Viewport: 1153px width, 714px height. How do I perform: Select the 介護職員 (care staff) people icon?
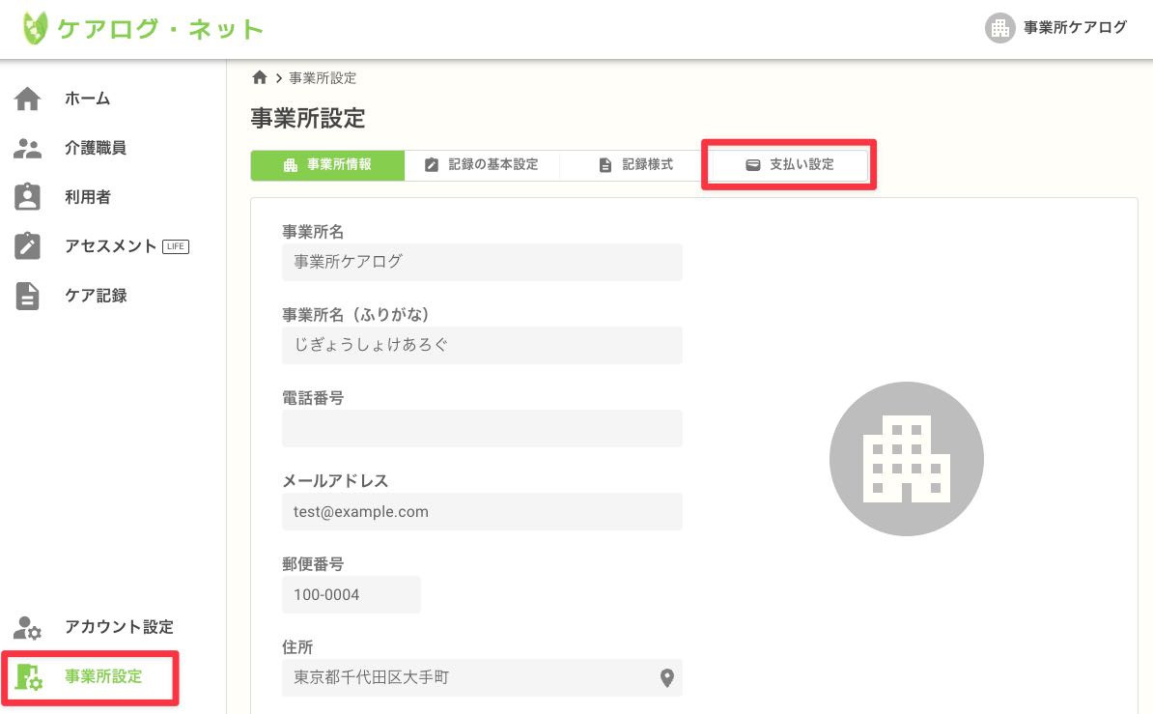(x=28, y=147)
